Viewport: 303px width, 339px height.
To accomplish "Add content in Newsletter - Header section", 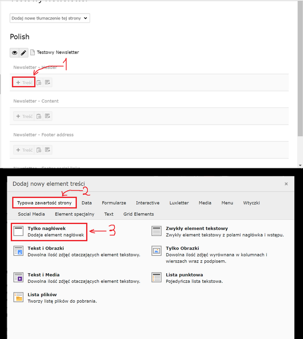I will point(24,82).
